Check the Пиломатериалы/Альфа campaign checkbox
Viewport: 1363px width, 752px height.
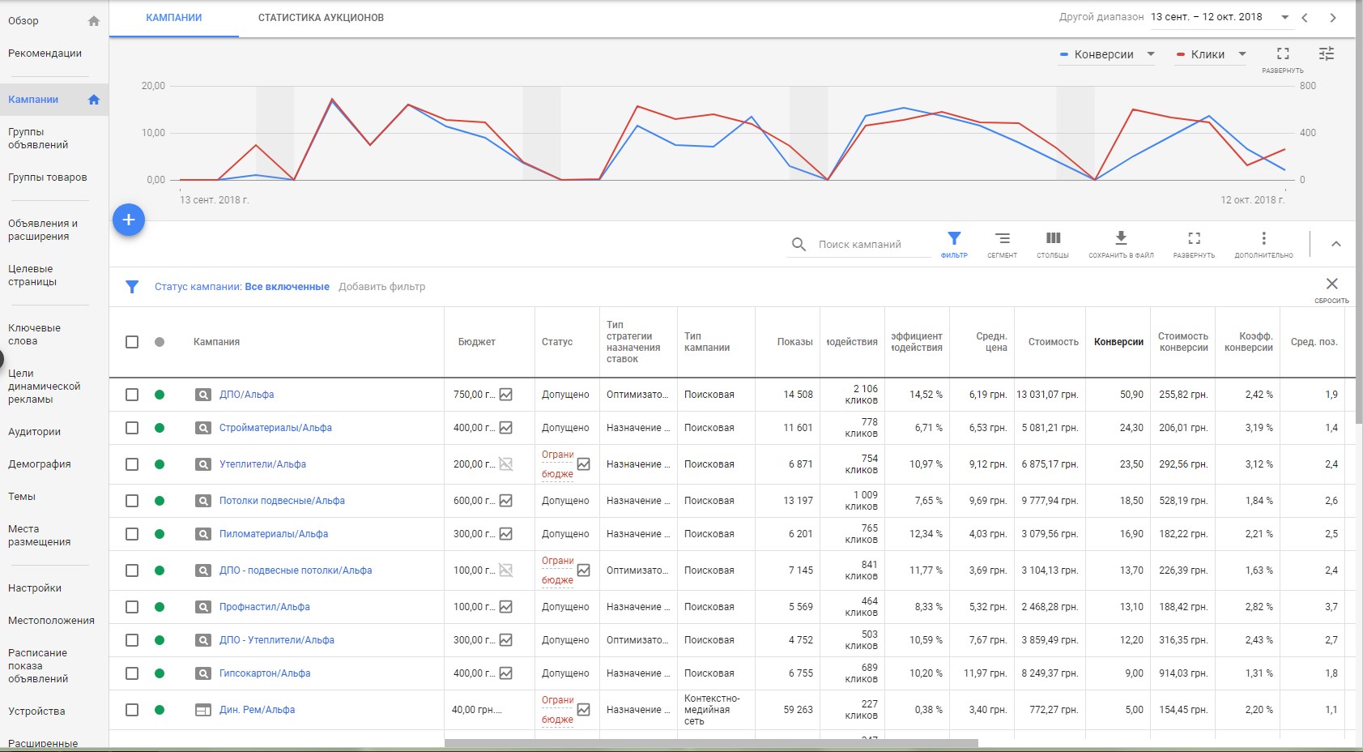tap(132, 534)
